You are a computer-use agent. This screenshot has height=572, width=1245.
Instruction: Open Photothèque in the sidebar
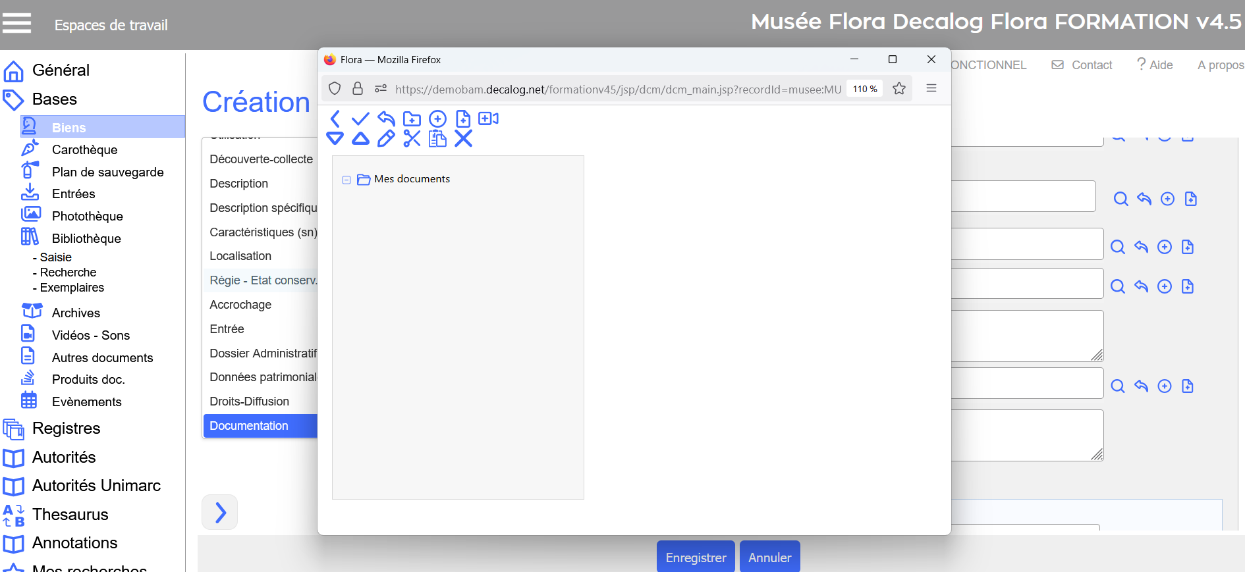click(x=87, y=216)
